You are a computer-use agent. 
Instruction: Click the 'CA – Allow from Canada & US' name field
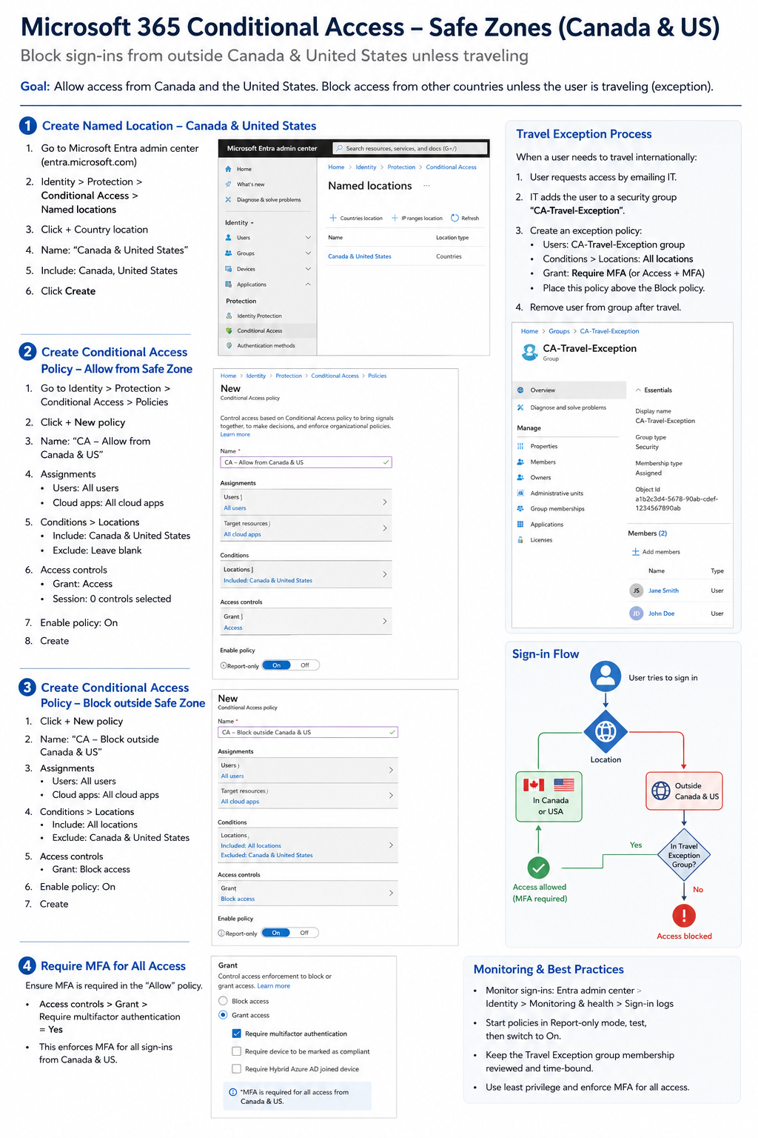pyautogui.click(x=306, y=462)
